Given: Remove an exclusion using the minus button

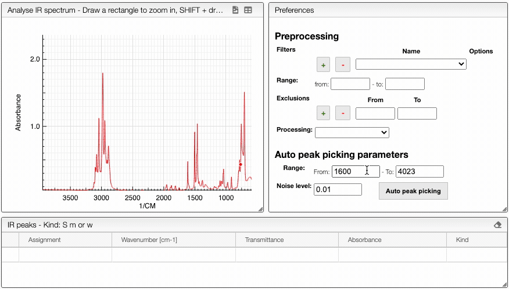Looking at the screenshot, I should pyautogui.click(x=343, y=113).
